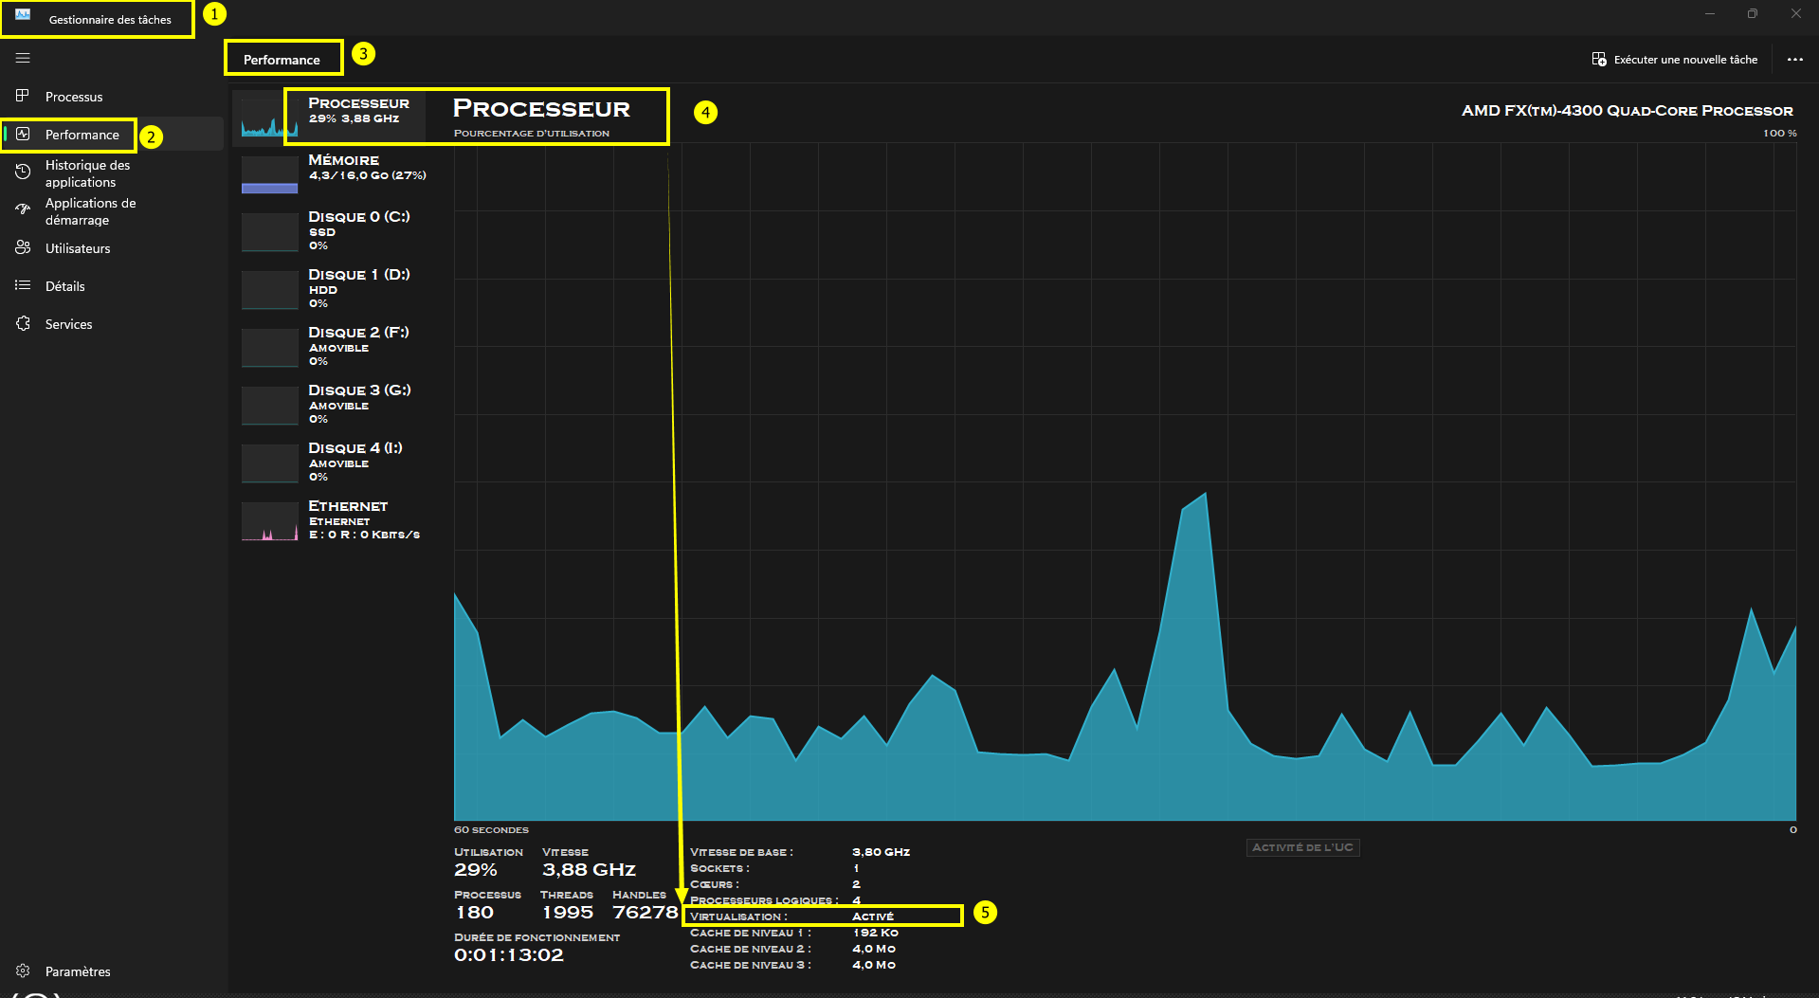Click the Threads count 1995
This screenshot has height=998, width=1819.
click(568, 913)
